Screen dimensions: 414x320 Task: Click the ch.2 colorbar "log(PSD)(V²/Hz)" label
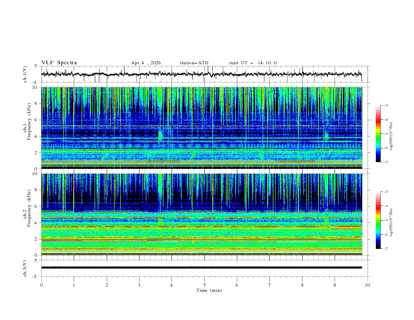coord(391,222)
